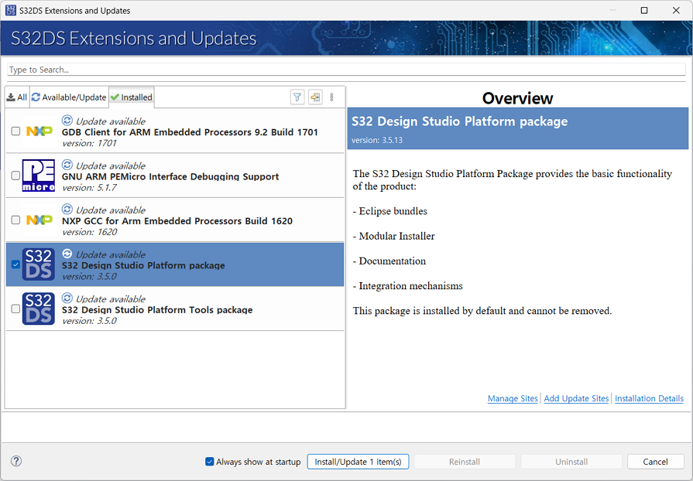Click the import/export icon beside filter
693x481 pixels.
pyautogui.click(x=315, y=97)
